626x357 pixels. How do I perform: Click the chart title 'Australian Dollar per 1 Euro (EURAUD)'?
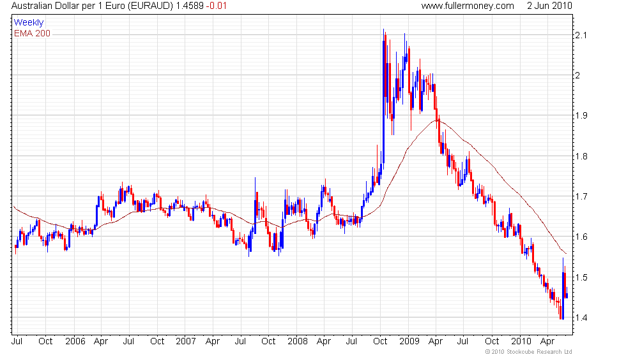coord(92,6)
